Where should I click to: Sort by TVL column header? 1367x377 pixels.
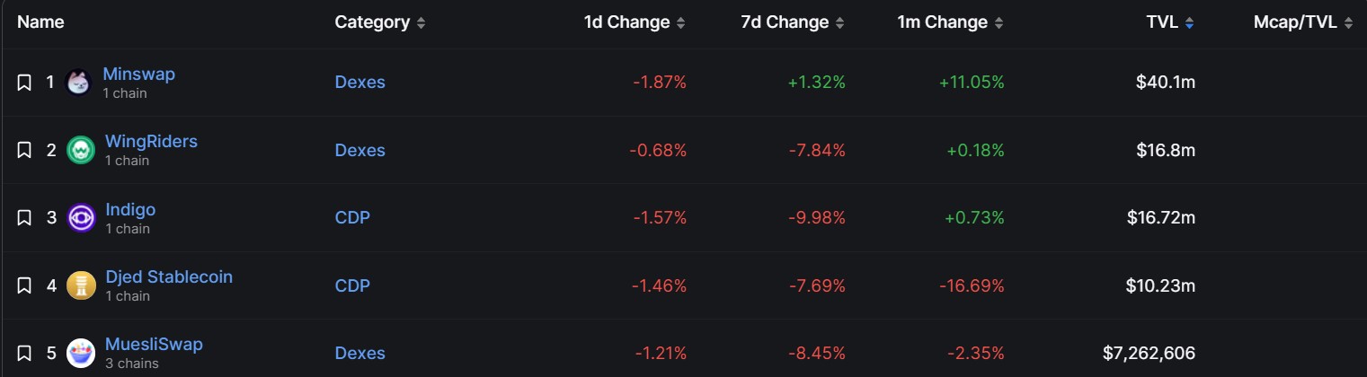point(1170,22)
